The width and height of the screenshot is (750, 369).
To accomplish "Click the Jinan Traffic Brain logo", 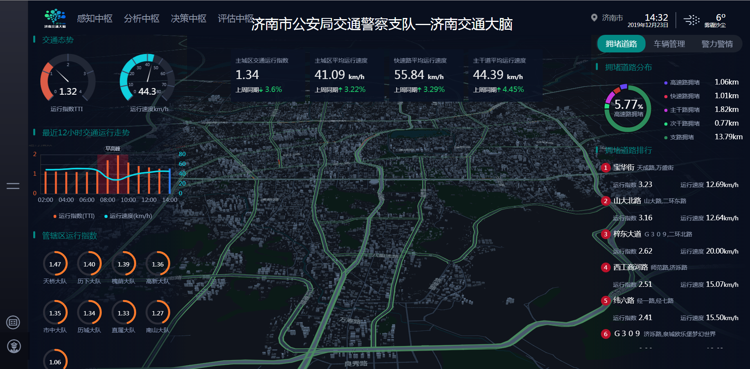I will 55,18.
